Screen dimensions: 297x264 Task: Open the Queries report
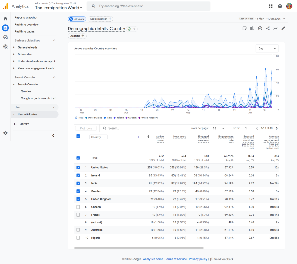tap(26, 91)
